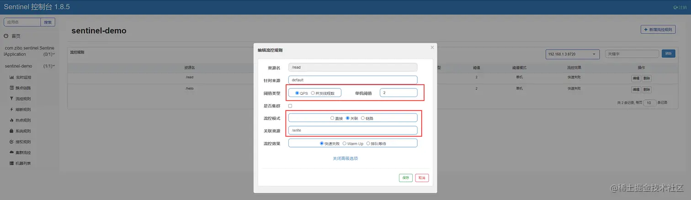Image resolution: width=691 pixels, height=200 pixels.
Task: Open 热点规则 hotspot rules menu item
Action: pos(21,120)
